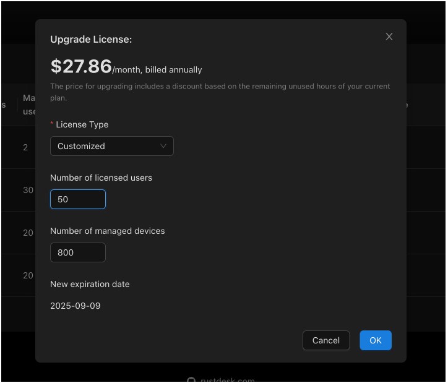
Task: Click the Number of licensed users label
Action: point(101,178)
